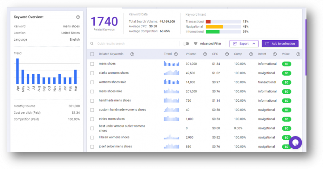
Task: Click the trend sparkline for clarks womens shoes
Action: click(x=172, y=72)
